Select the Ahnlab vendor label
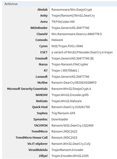The image size is (117, 159). coord(43,10)
